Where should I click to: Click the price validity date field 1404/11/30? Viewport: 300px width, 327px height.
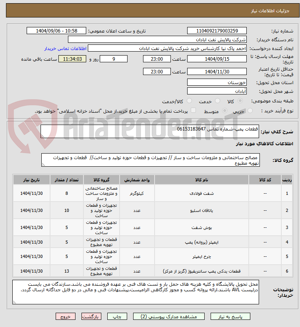click(x=217, y=71)
